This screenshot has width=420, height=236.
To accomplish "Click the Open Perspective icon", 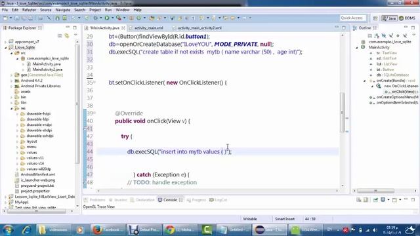I will (x=375, y=18).
